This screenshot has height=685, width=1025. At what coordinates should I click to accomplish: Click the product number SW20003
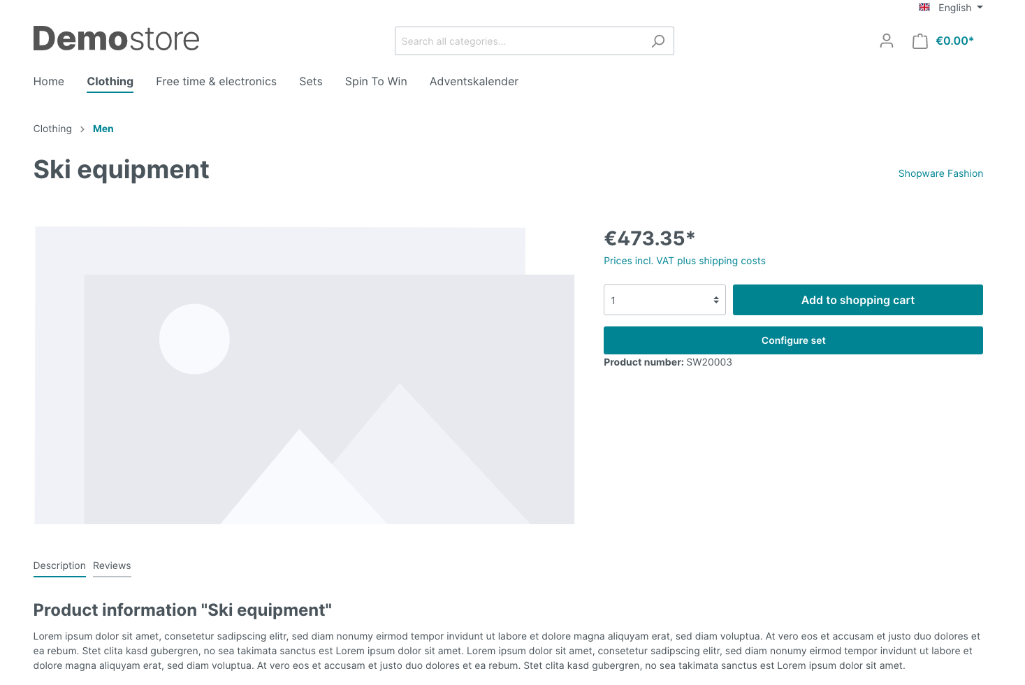709,362
